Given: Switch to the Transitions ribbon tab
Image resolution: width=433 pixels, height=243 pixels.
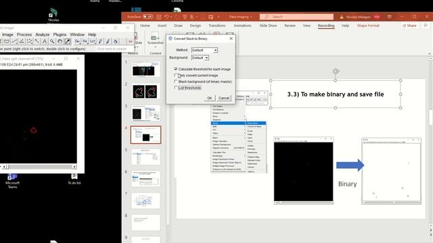Looking at the screenshot, I should 217,26.
